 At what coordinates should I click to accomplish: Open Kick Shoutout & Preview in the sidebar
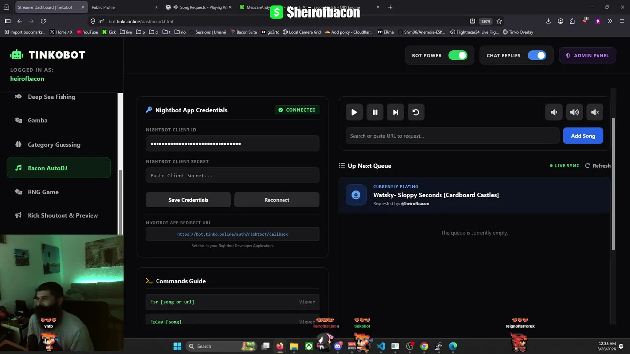pos(59,215)
